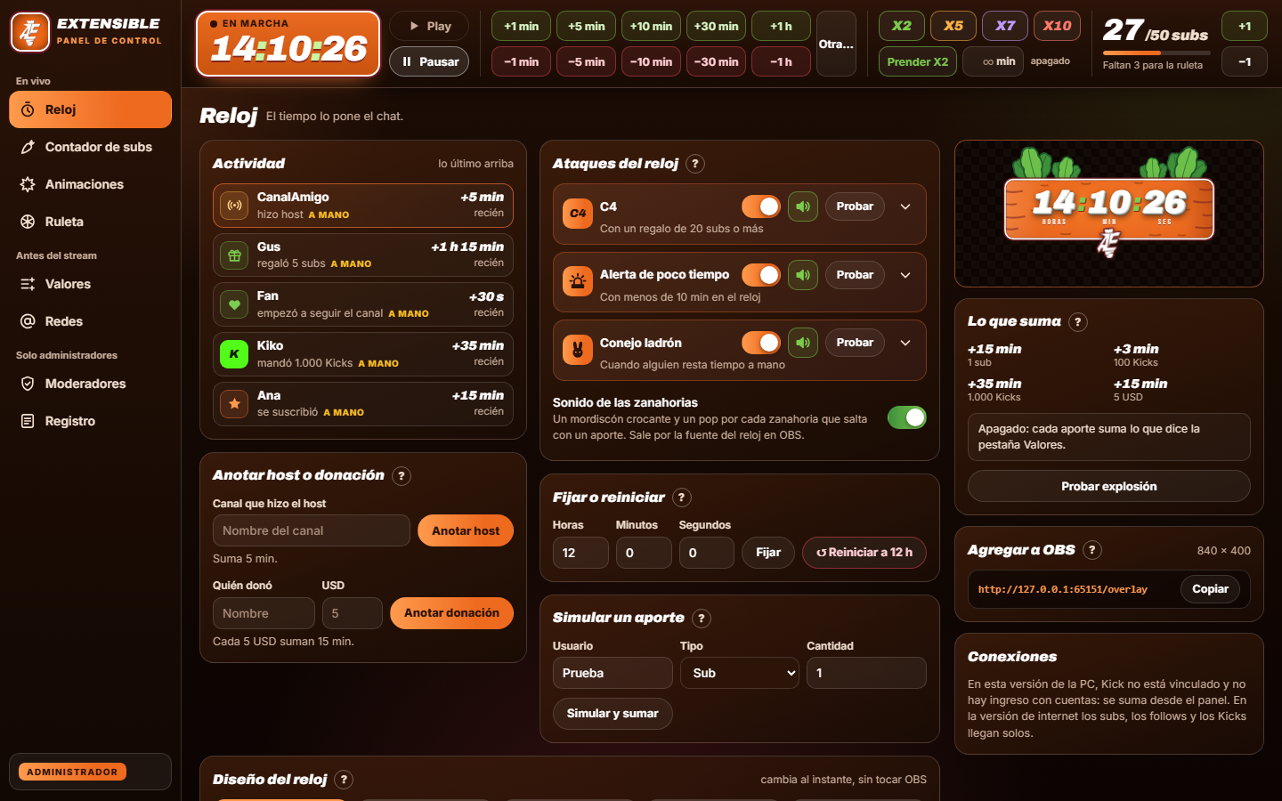The image size is (1282, 801).
Task: Click the Nombre del canal field
Action: coord(312,530)
